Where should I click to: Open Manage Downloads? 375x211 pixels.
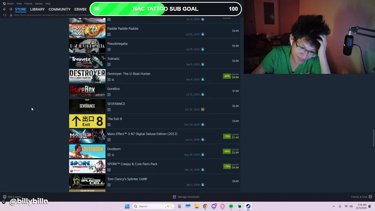[x=186, y=197]
